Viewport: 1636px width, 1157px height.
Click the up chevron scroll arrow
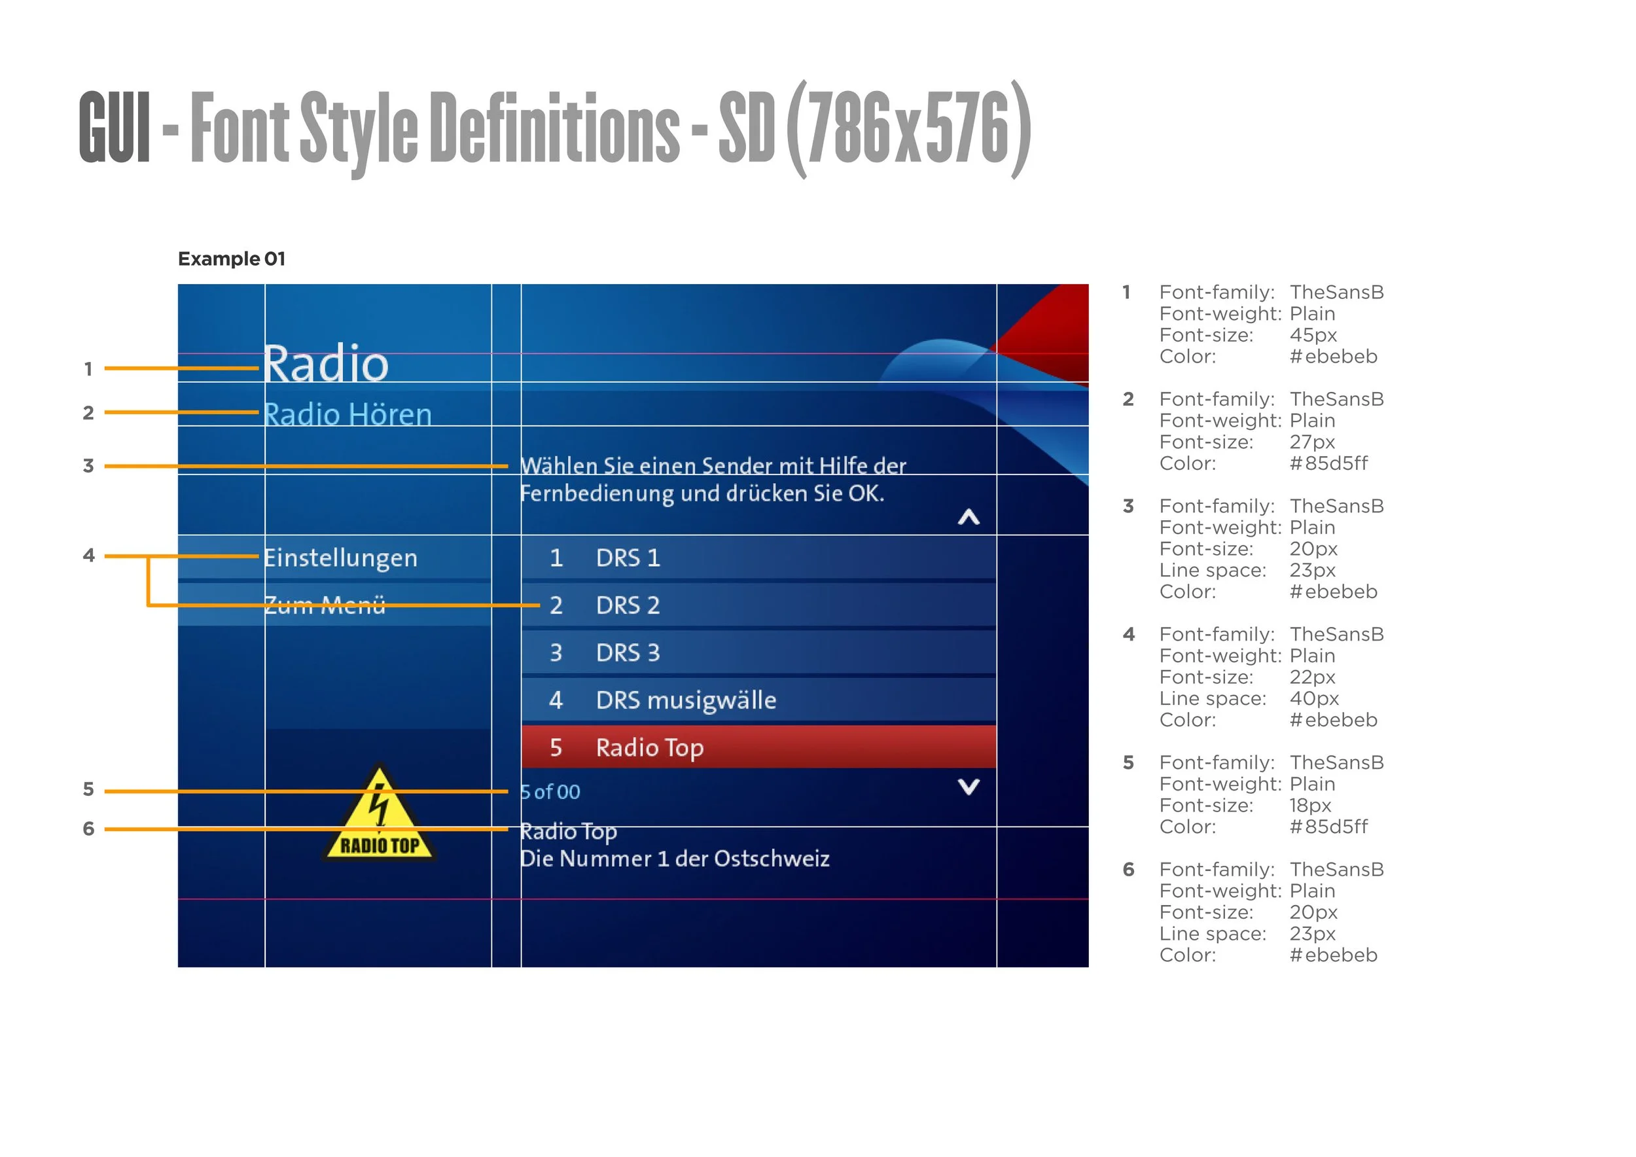click(969, 517)
